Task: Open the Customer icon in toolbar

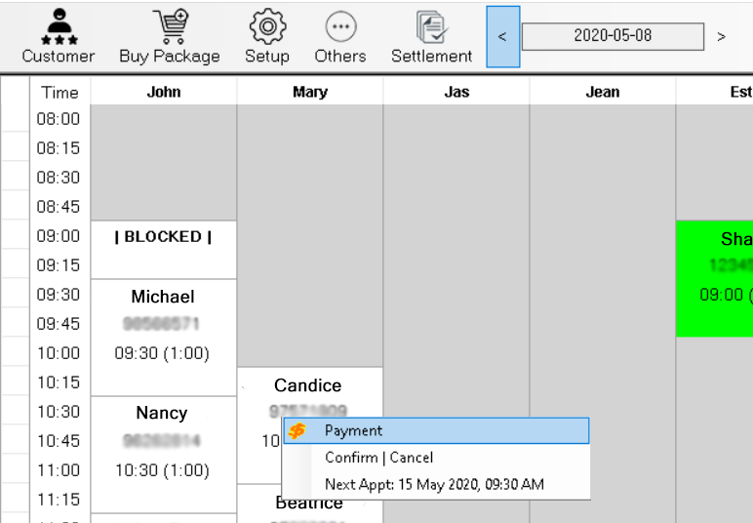Action: point(59,26)
